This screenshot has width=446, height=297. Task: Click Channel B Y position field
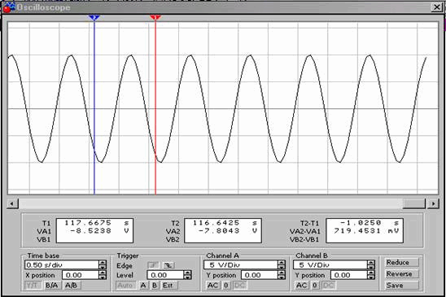point(348,275)
